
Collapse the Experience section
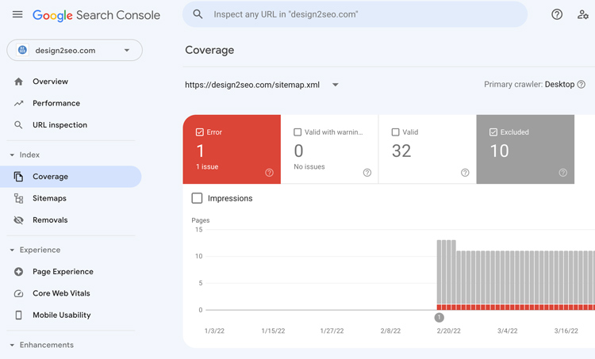(x=12, y=250)
